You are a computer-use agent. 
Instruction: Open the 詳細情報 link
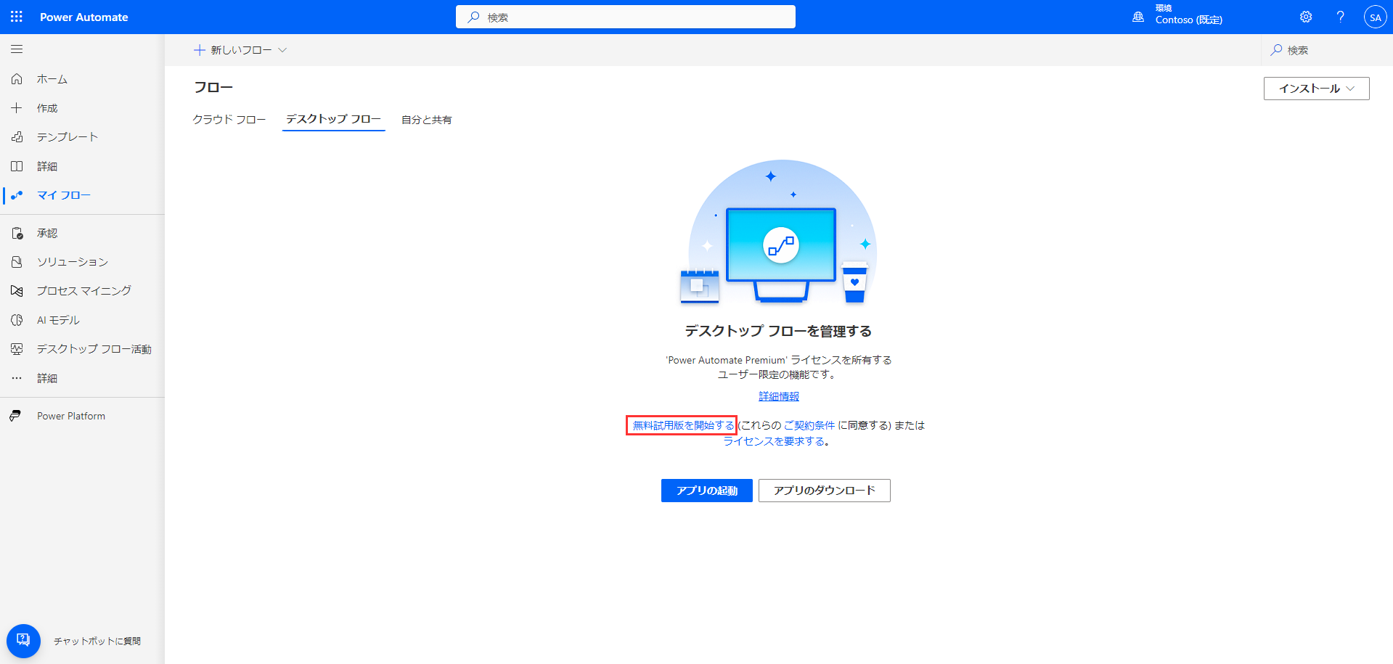pyautogui.click(x=779, y=396)
